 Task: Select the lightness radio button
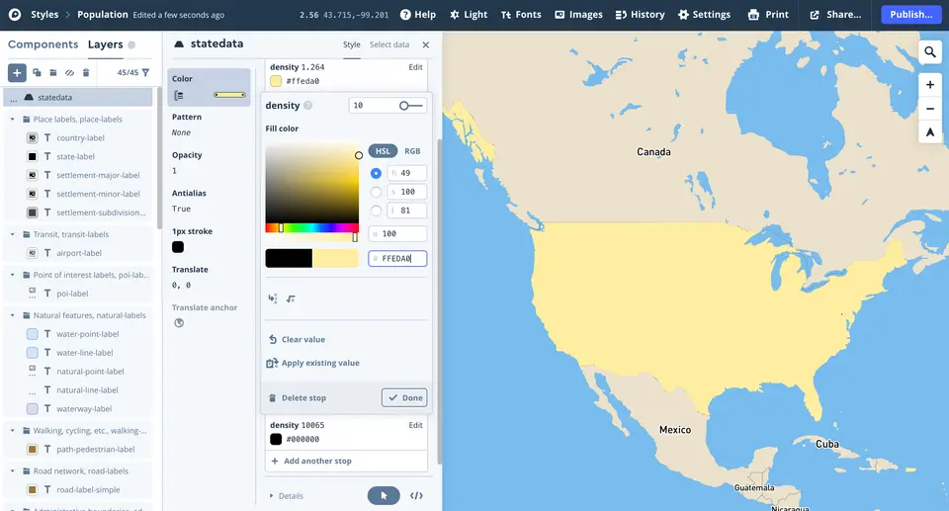376,211
